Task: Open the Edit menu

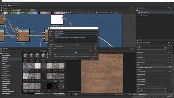Action: (x=5, y=3)
